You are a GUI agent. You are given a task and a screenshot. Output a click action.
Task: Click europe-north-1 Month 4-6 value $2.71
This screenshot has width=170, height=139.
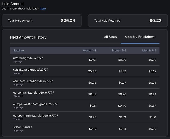(123, 117)
